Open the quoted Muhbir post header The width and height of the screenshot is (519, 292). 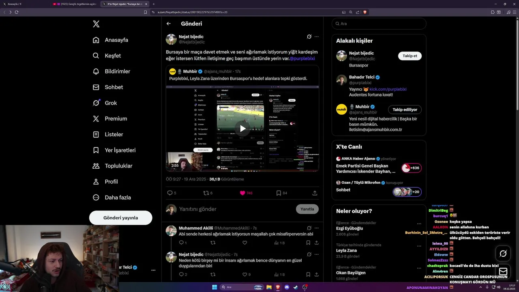click(205, 71)
